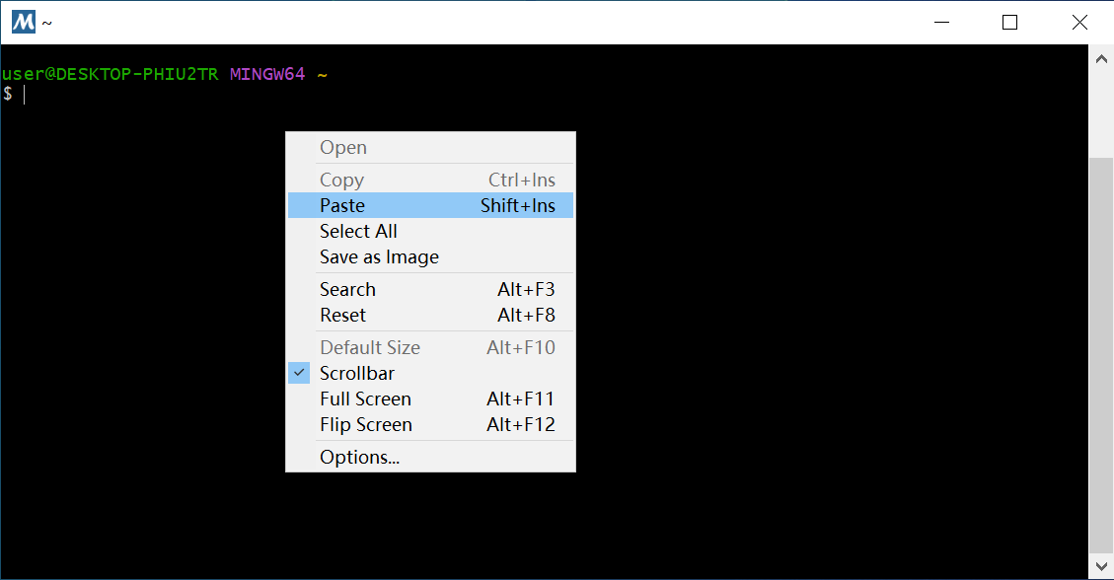
Task: Switch to Full Screen mode
Action: (x=365, y=399)
